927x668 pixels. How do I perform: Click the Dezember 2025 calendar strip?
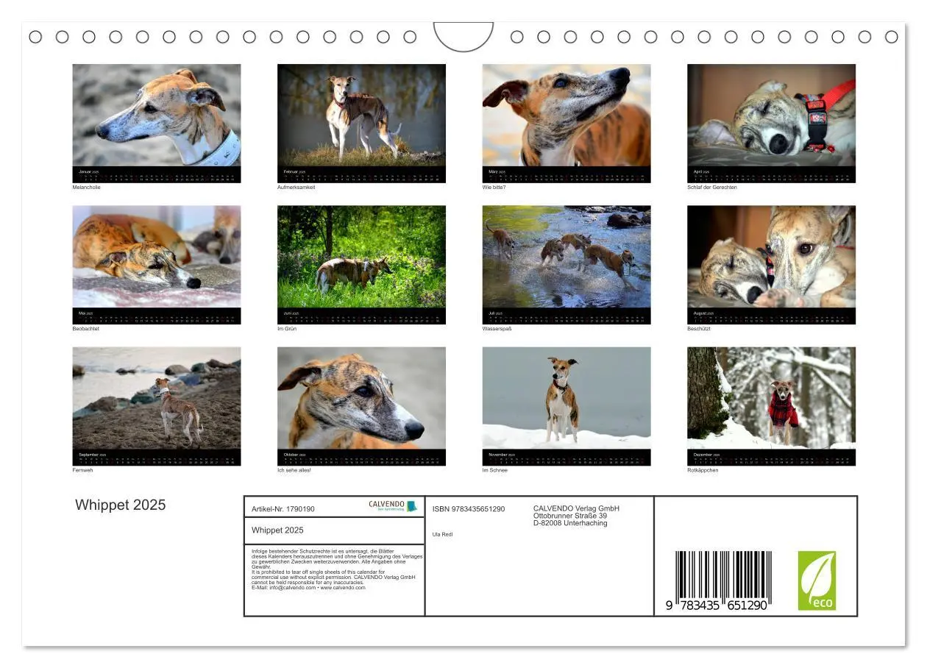pyautogui.click(x=772, y=458)
